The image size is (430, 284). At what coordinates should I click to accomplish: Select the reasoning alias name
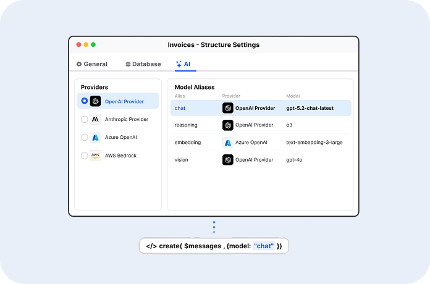186,125
